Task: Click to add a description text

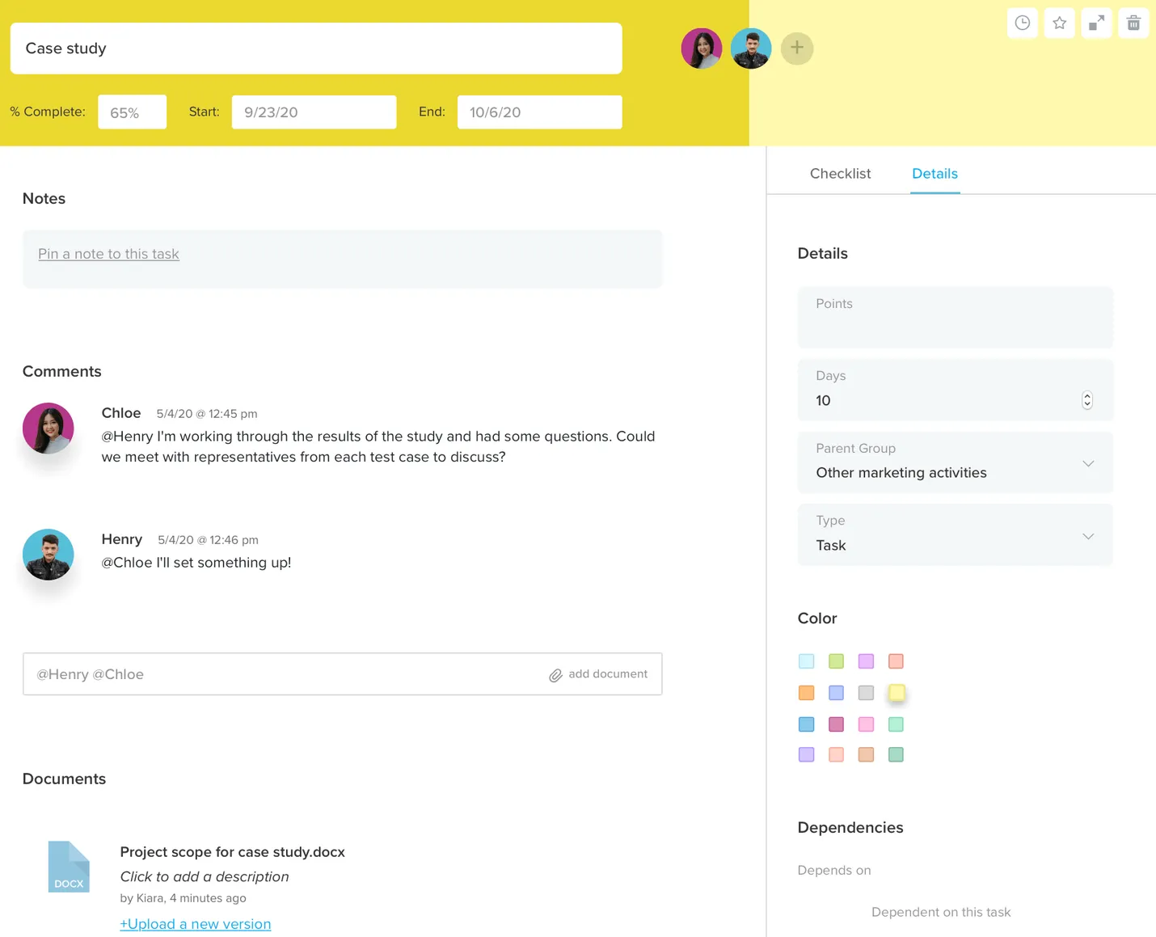Action: click(x=205, y=877)
